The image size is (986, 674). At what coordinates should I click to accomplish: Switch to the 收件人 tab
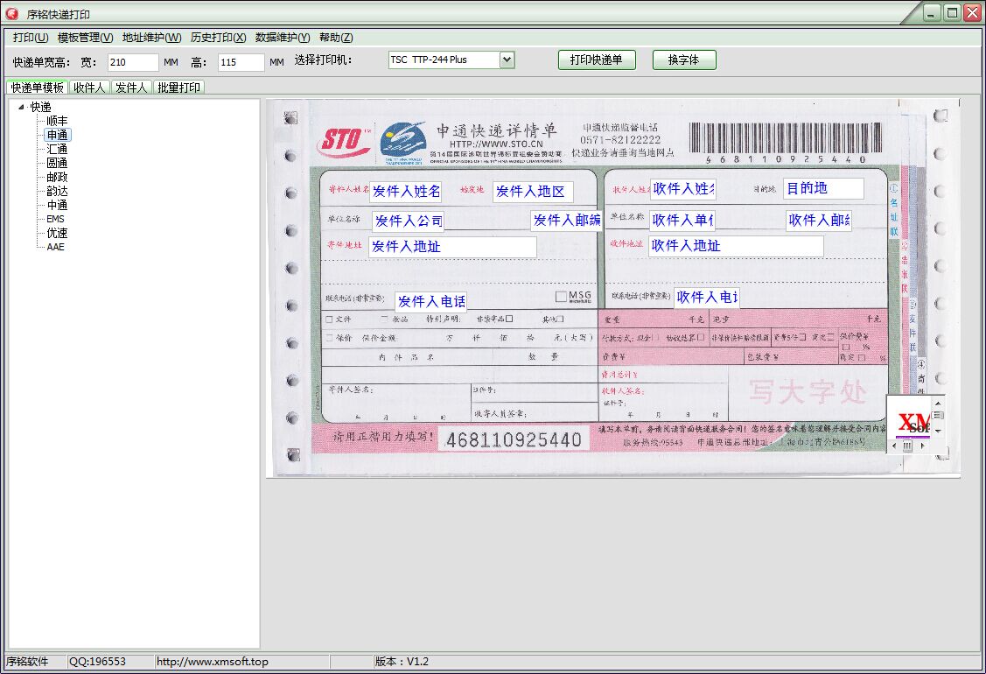88,88
